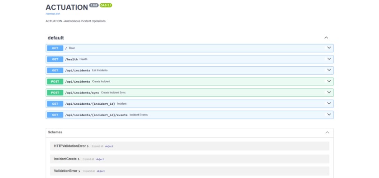Expand the /api/incidents/{incident_id} Incident chevron

329,103
